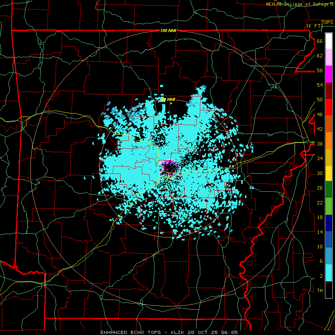Screen dimensions: 335x335
Task: Select the medium blue legend swatch
Action: (x=329, y=239)
